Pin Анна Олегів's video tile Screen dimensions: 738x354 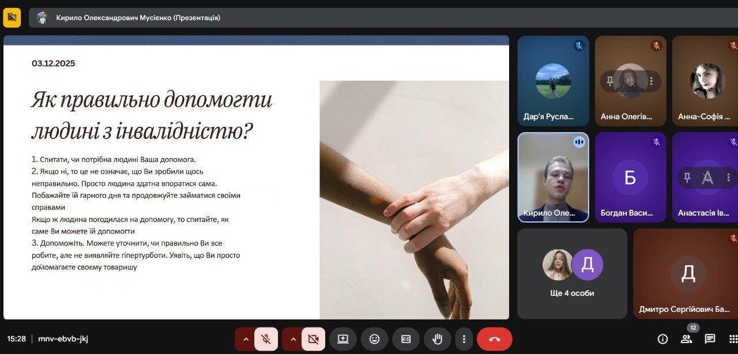point(610,81)
